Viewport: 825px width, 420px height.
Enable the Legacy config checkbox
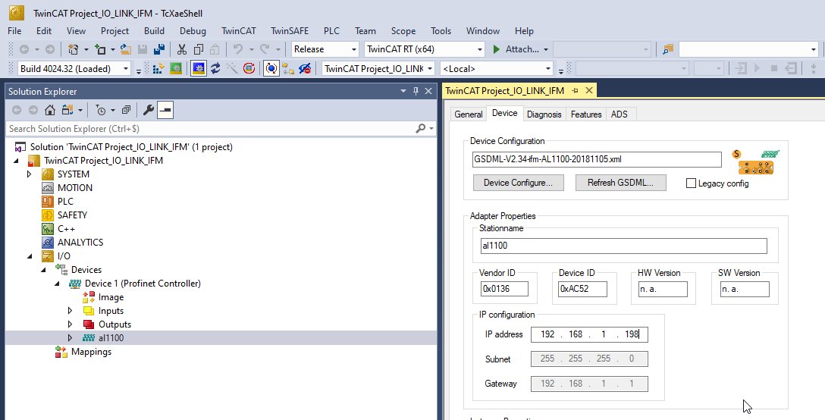(x=691, y=183)
